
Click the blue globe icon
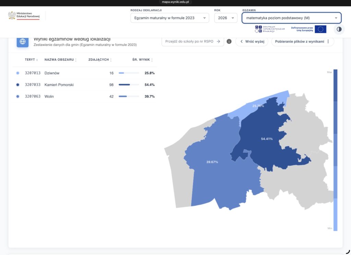tap(23, 42)
